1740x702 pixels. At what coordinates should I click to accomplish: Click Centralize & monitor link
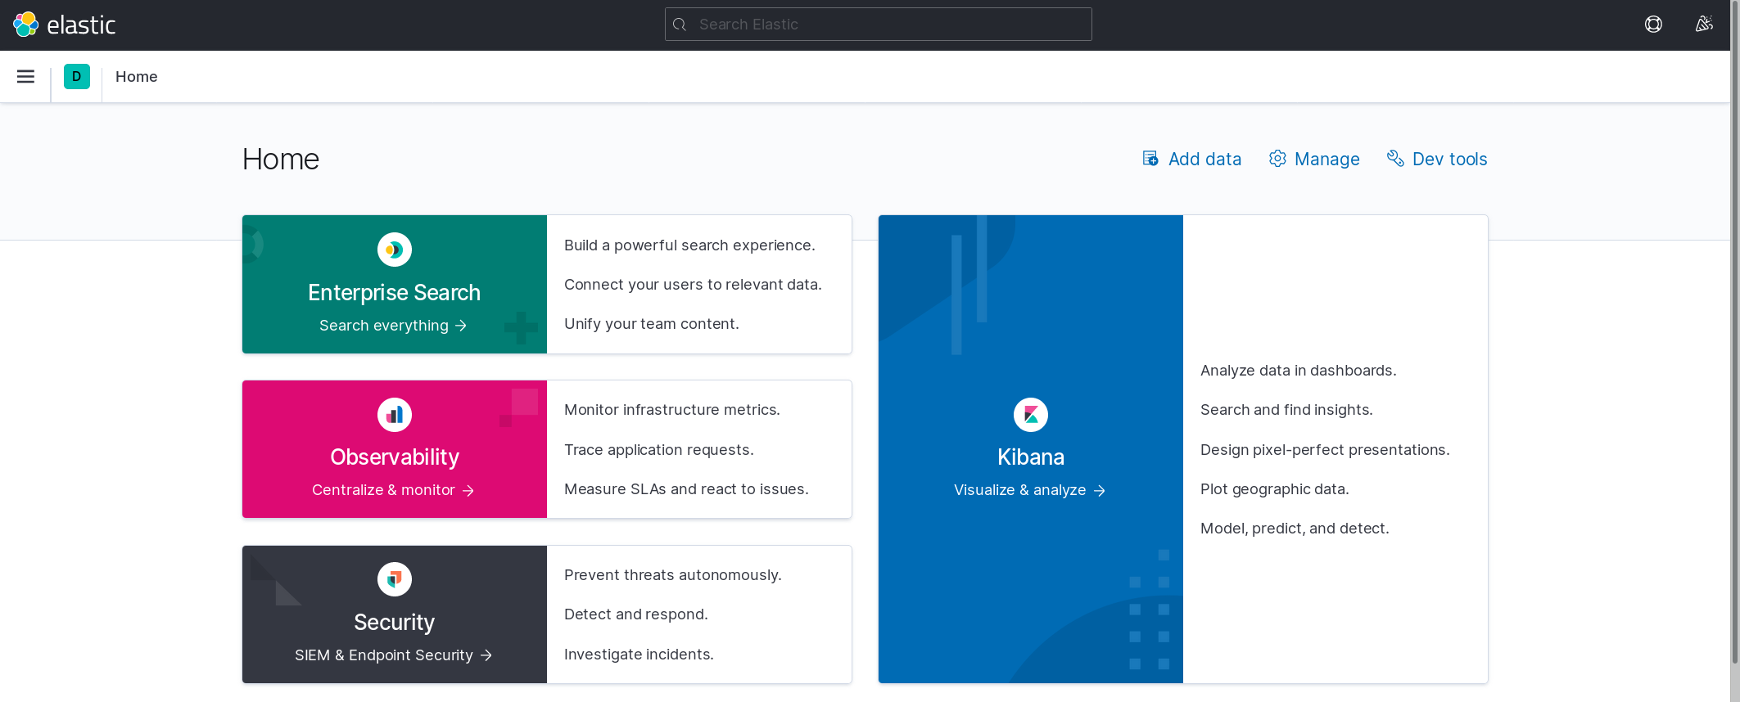click(383, 490)
